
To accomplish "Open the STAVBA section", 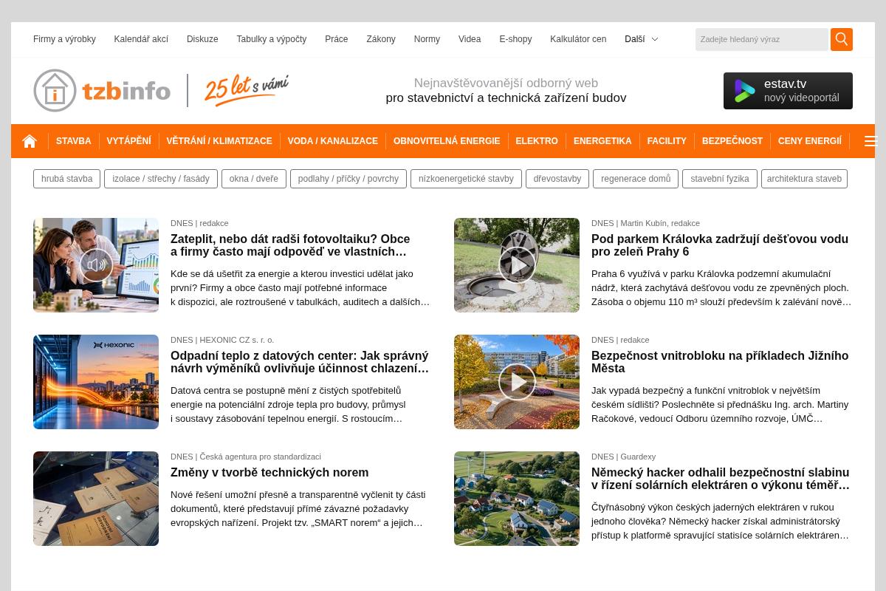I will point(74,141).
